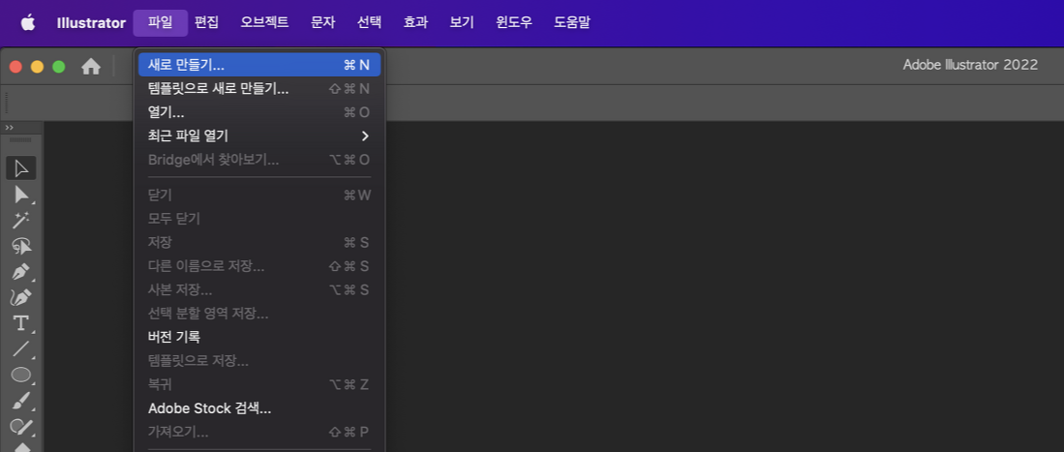The width and height of the screenshot is (1064, 452).
Task: Click the Home icon
Action: click(91, 67)
